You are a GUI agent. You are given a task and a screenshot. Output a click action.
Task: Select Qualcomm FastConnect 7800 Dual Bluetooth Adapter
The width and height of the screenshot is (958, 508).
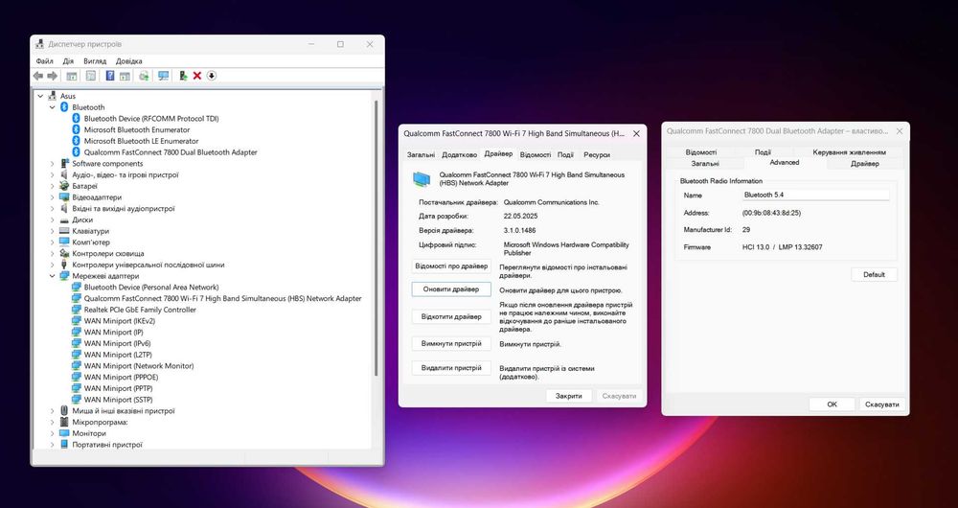click(171, 152)
